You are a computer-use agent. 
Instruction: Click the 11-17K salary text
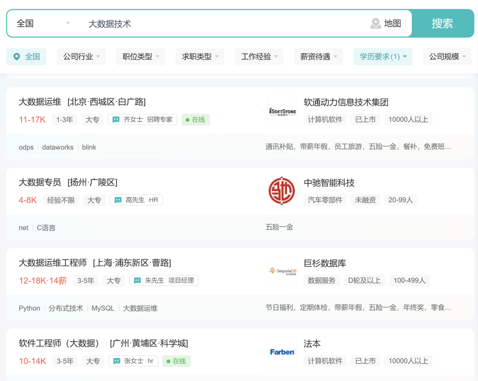coord(32,120)
